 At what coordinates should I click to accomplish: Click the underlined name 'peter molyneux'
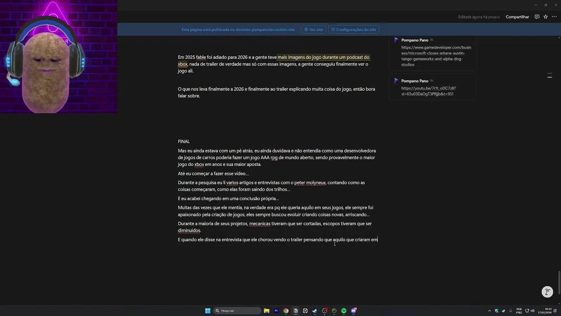pos(310,183)
